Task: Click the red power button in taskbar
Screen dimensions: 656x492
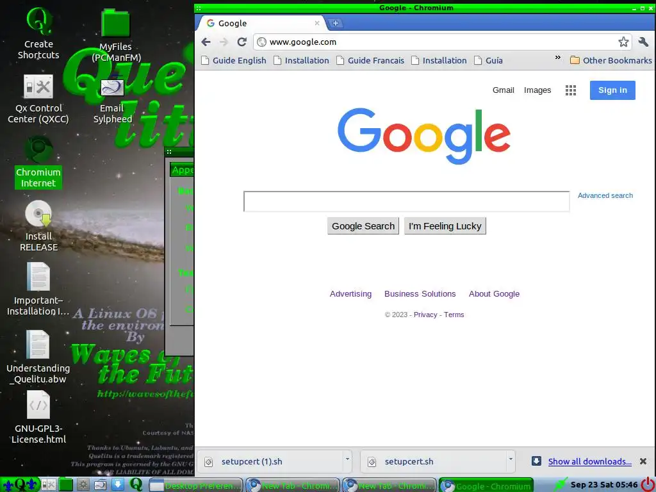Action: point(648,485)
